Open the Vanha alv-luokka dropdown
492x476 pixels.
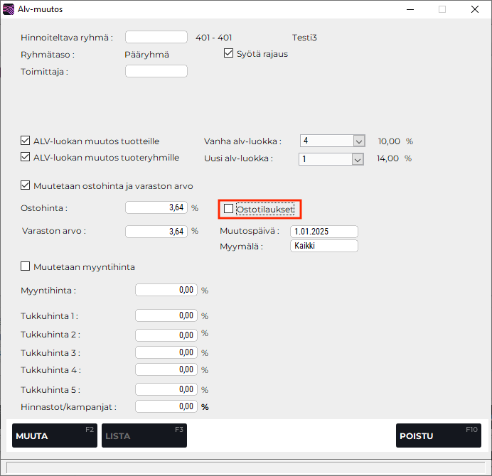(358, 141)
